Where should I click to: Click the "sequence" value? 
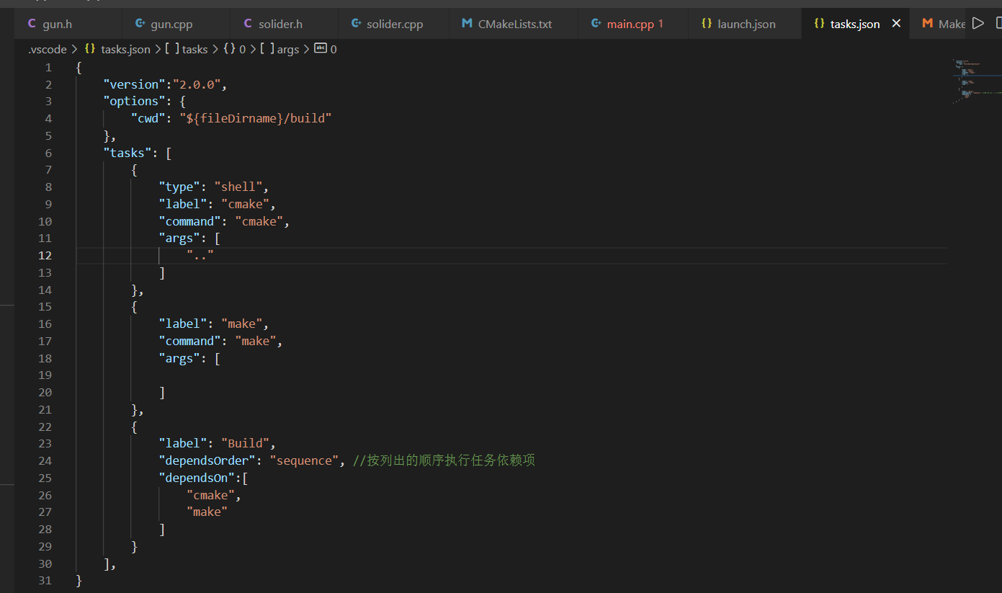[x=305, y=460]
